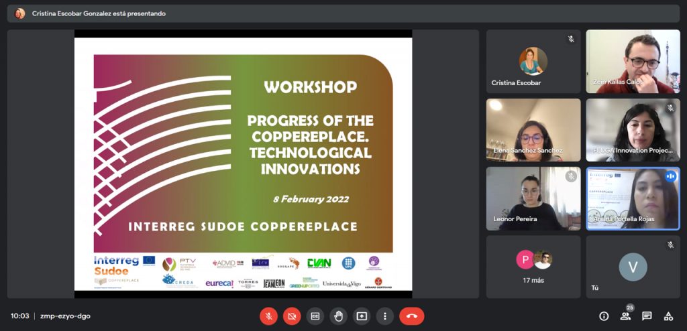Open the chat with everyone panel
687x331 pixels.
647,316
